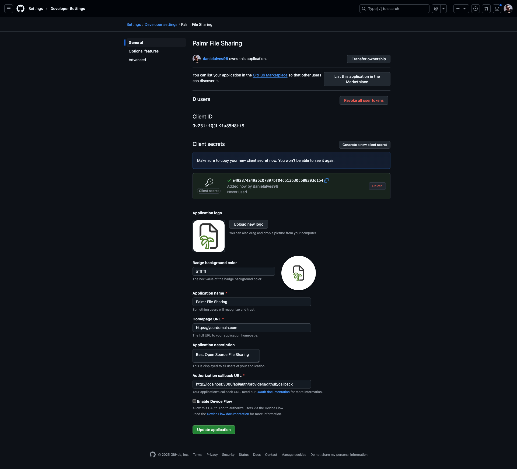Viewport: 517px width, 469px height.
Task: Click List this application in the Marketplace
Action: click(x=357, y=79)
